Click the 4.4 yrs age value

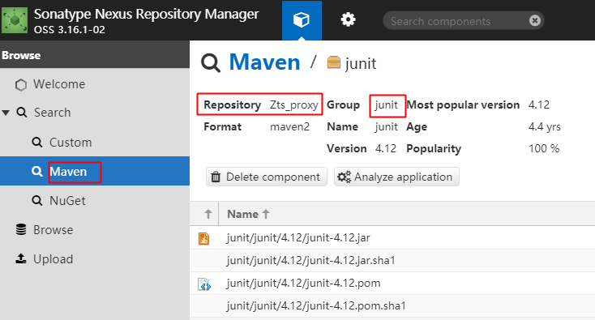click(545, 126)
